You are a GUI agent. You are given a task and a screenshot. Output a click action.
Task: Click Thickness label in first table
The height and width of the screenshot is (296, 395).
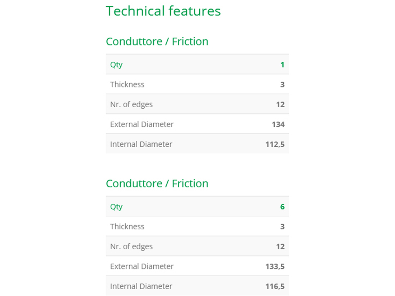point(127,84)
